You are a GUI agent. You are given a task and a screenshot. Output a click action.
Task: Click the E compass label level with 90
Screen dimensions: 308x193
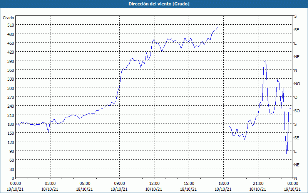[x=295, y=151]
